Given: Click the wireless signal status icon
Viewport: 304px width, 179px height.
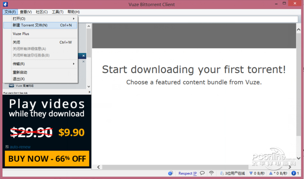Looking at the screenshot, I should point(211,173).
